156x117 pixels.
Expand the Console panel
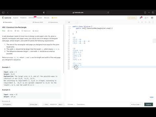click(71, 104)
